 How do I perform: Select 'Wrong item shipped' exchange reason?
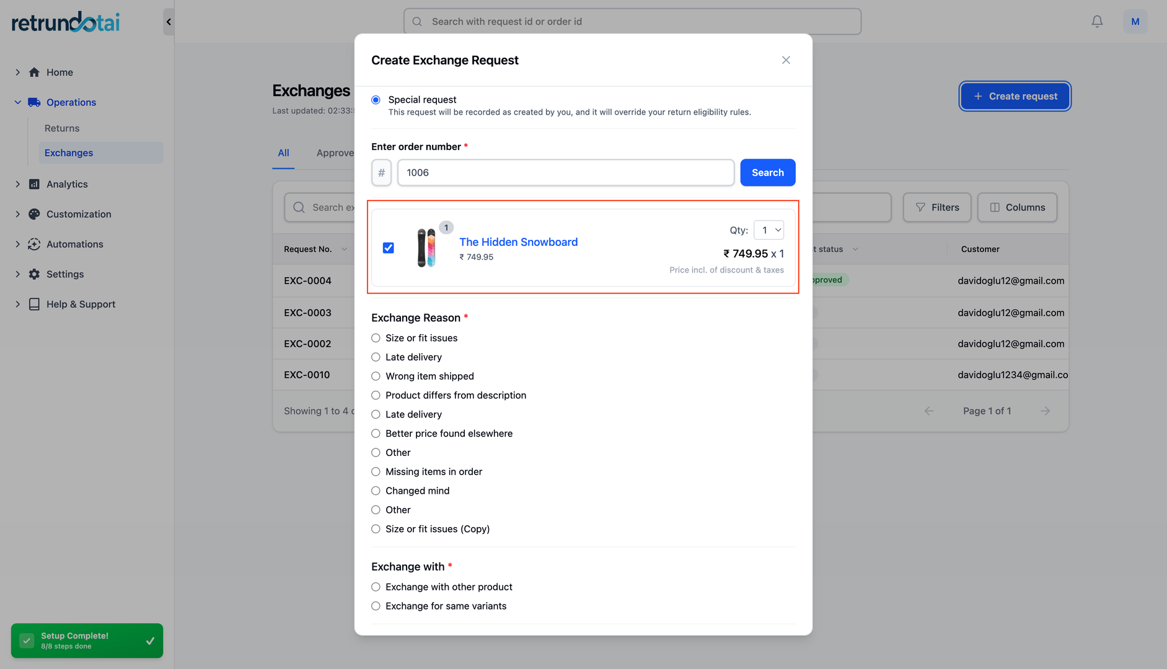click(376, 377)
